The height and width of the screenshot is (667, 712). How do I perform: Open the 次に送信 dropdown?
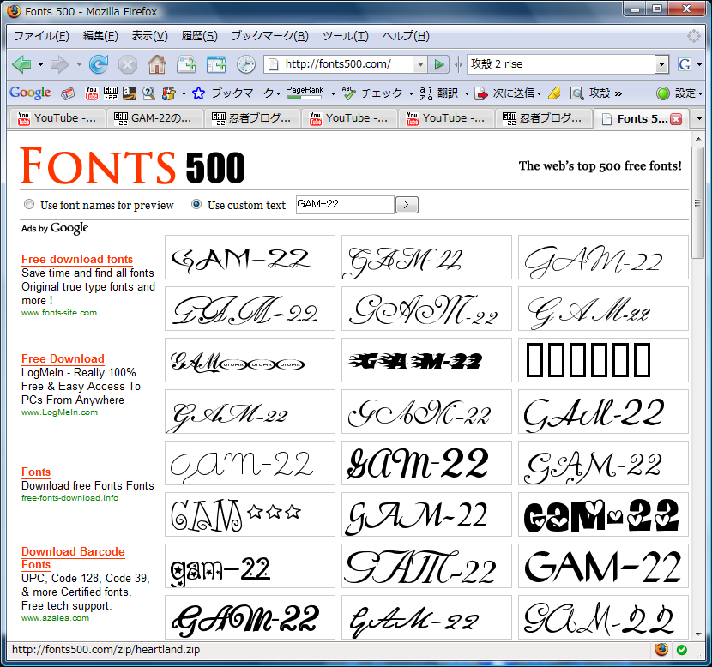pyautogui.click(x=539, y=94)
